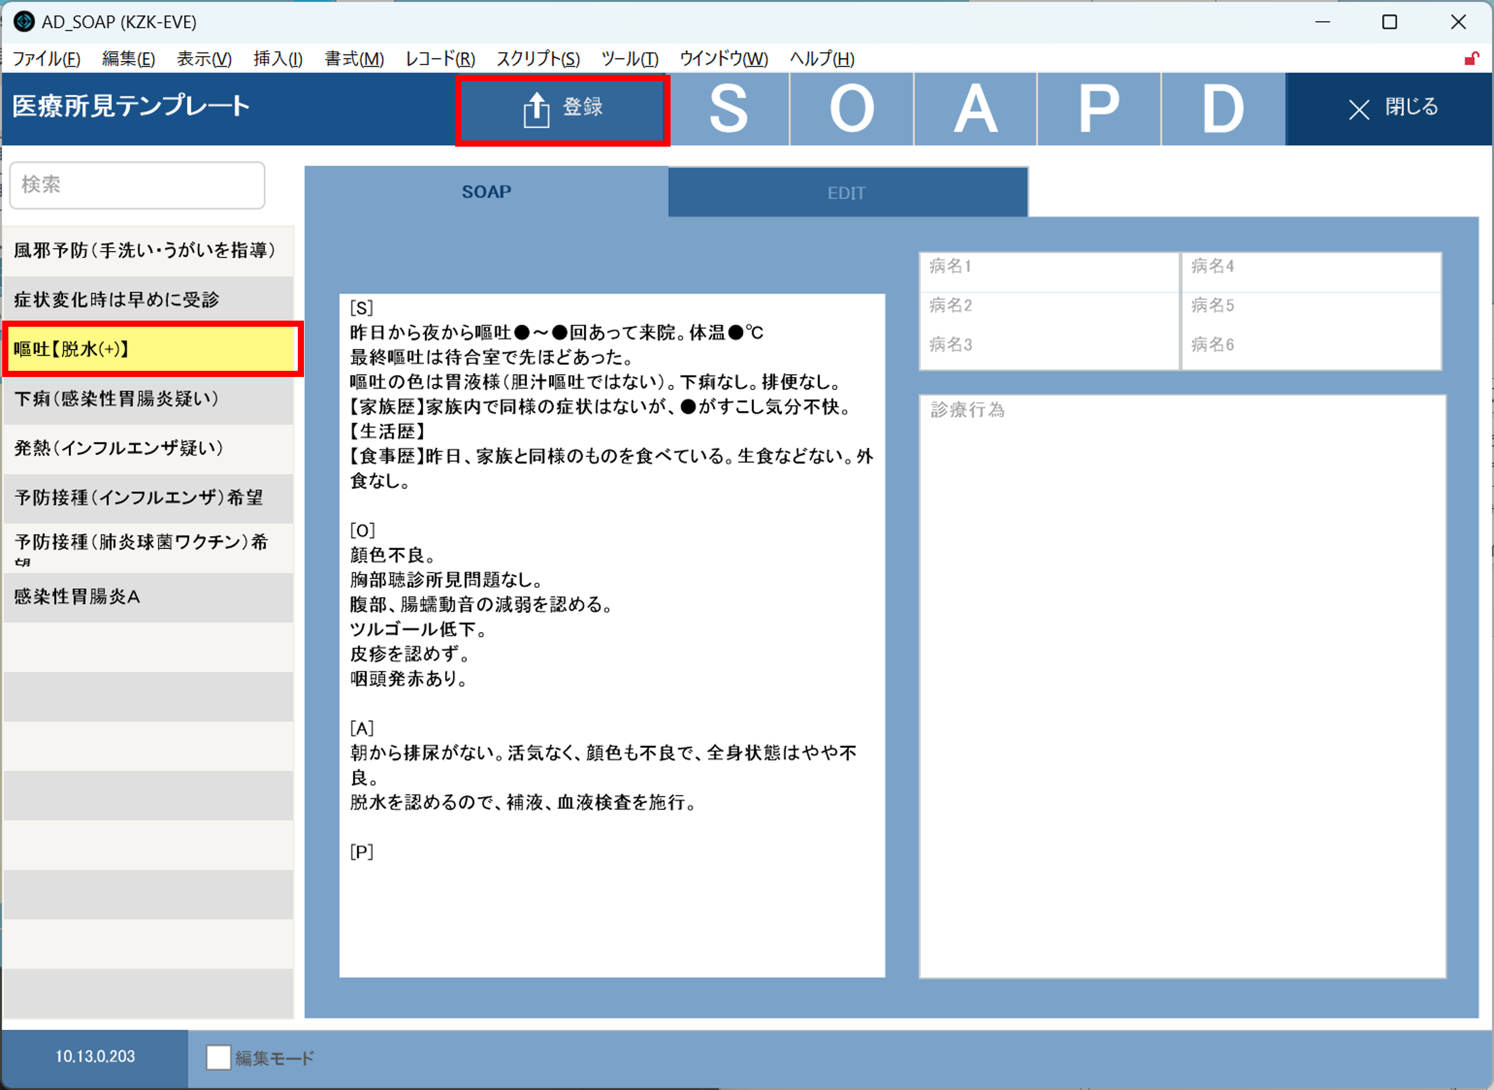Maximize the AD_SOAP window
Image resolution: width=1494 pixels, height=1090 pixels.
pyautogui.click(x=1390, y=22)
